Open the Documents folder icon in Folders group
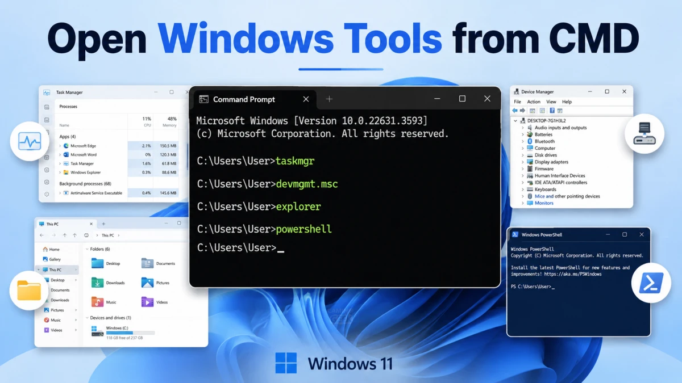 148,263
